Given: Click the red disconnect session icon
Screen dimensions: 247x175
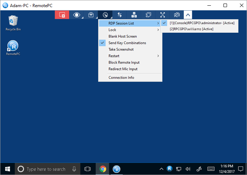Looking at the screenshot, I should 62,15.
